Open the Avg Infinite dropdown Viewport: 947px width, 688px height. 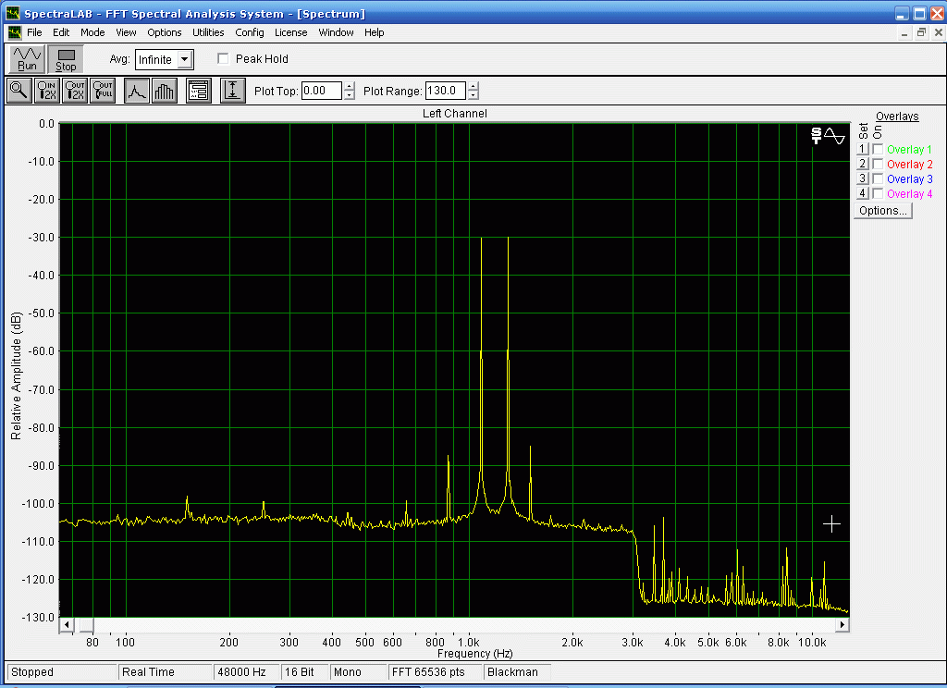(x=185, y=60)
